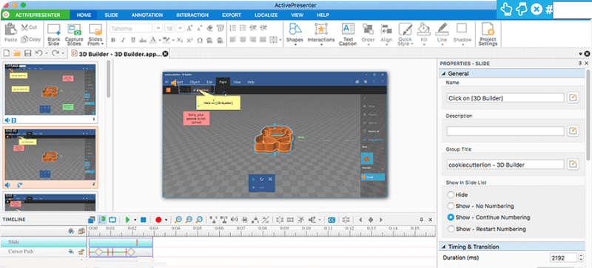Apply italic formatting
This screenshot has height=268, width=592.
(x=123, y=41)
